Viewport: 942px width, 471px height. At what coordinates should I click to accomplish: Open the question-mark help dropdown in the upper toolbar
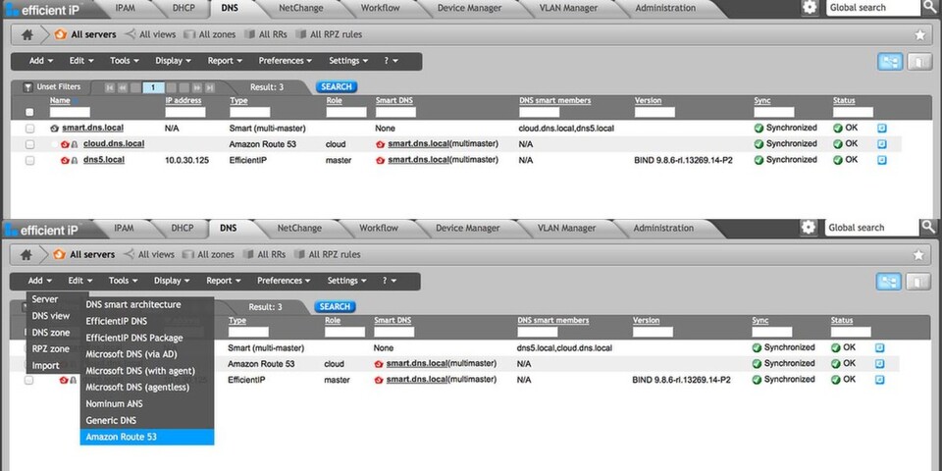click(x=391, y=61)
